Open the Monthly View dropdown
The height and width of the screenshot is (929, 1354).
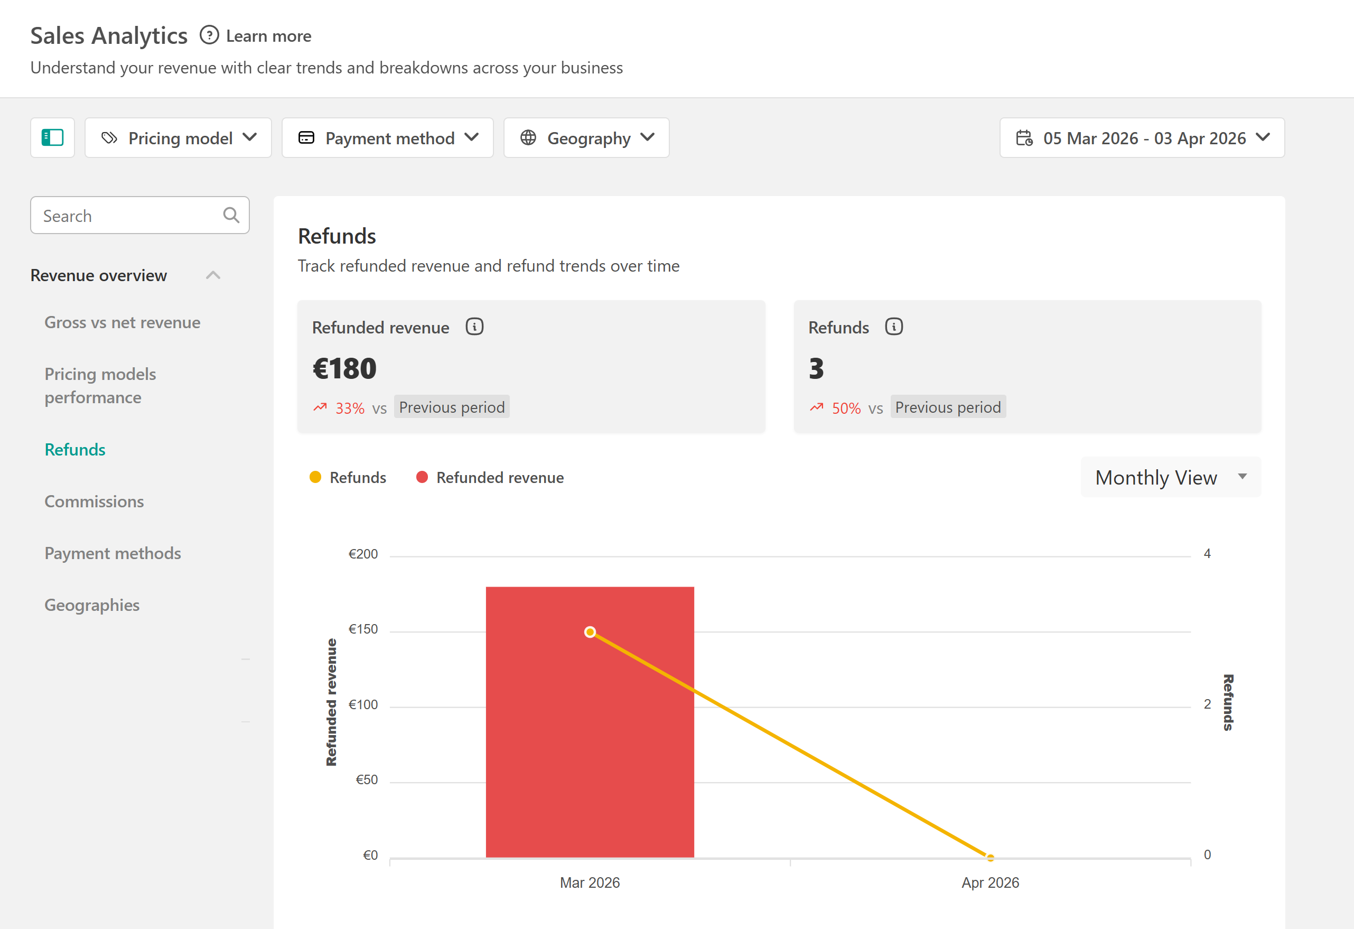(x=1170, y=477)
